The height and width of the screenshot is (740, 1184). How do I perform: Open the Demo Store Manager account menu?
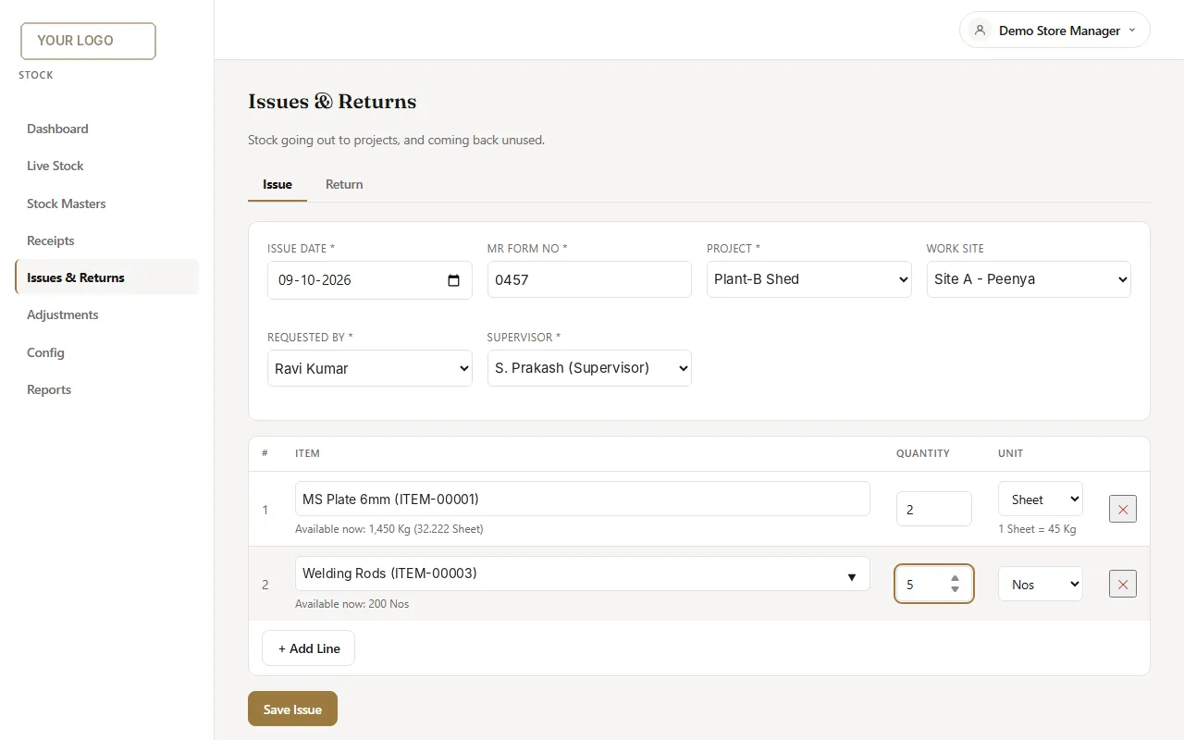click(x=1054, y=31)
